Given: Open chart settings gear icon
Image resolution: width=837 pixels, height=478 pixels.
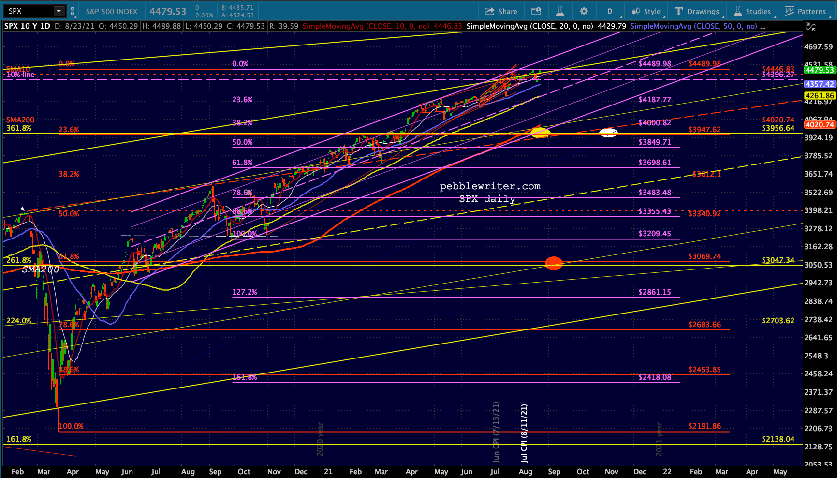Looking at the screenshot, I should [x=584, y=11].
